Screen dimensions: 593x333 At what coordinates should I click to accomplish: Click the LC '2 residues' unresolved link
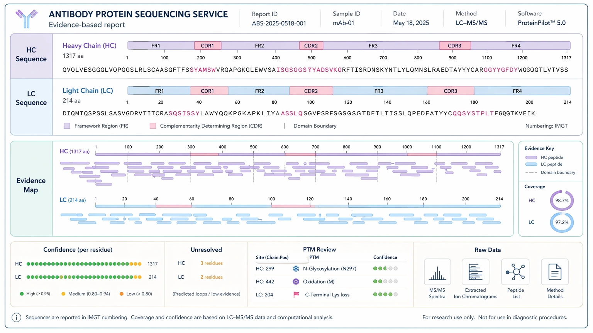[x=212, y=277]
